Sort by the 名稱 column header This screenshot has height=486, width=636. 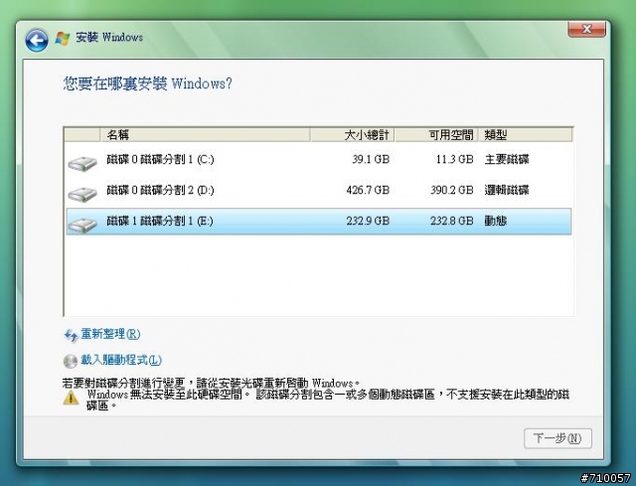click(x=205, y=135)
